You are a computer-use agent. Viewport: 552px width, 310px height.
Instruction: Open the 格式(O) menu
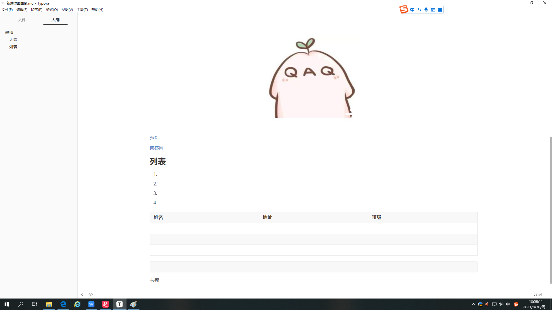pyautogui.click(x=52, y=10)
